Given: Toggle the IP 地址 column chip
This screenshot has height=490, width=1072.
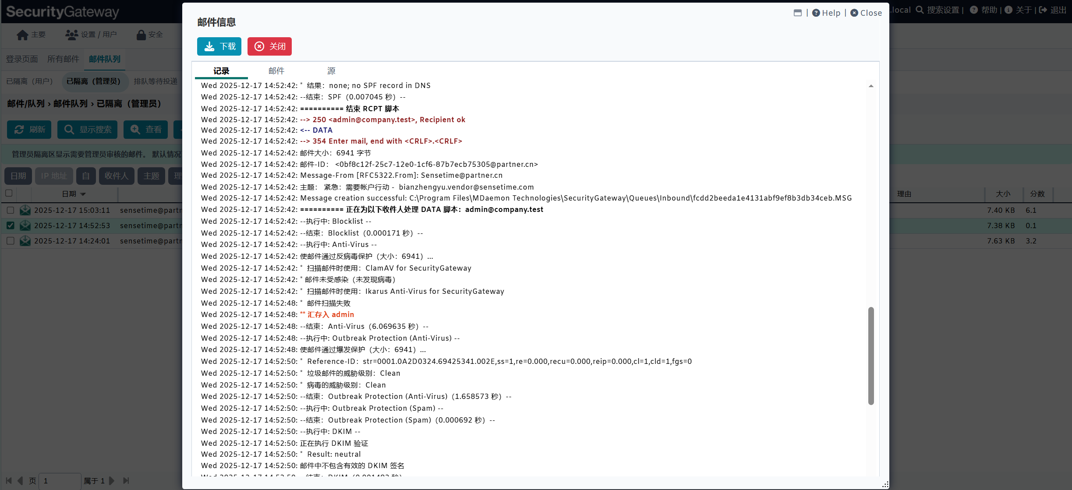Looking at the screenshot, I should tap(54, 176).
